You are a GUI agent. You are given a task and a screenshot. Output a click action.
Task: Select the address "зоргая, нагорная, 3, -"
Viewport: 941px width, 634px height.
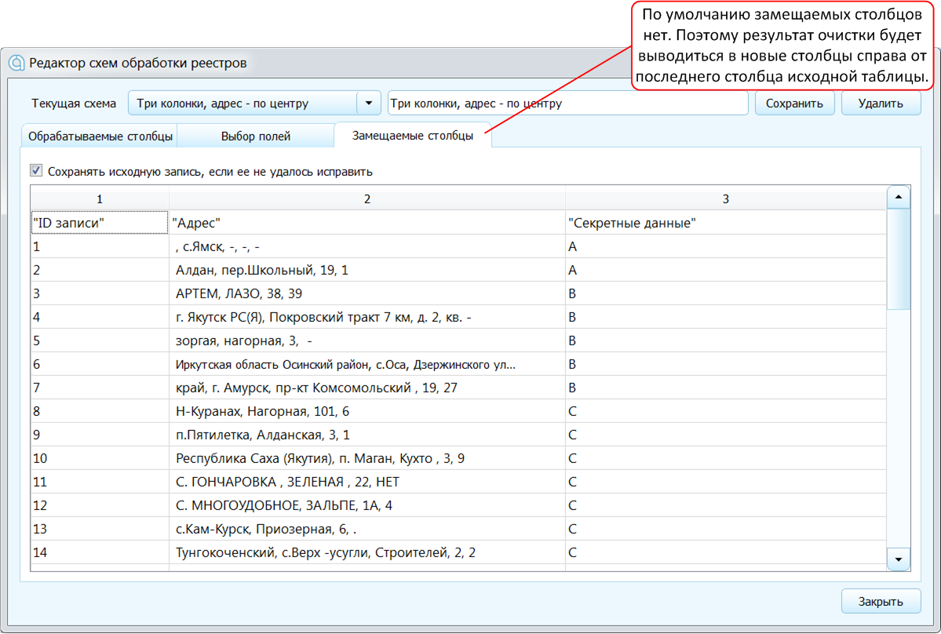tap(367, 341)
